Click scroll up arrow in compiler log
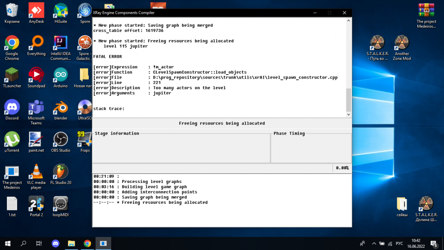Viewport: 444px width, 250px height. click(x=349, y=21)
